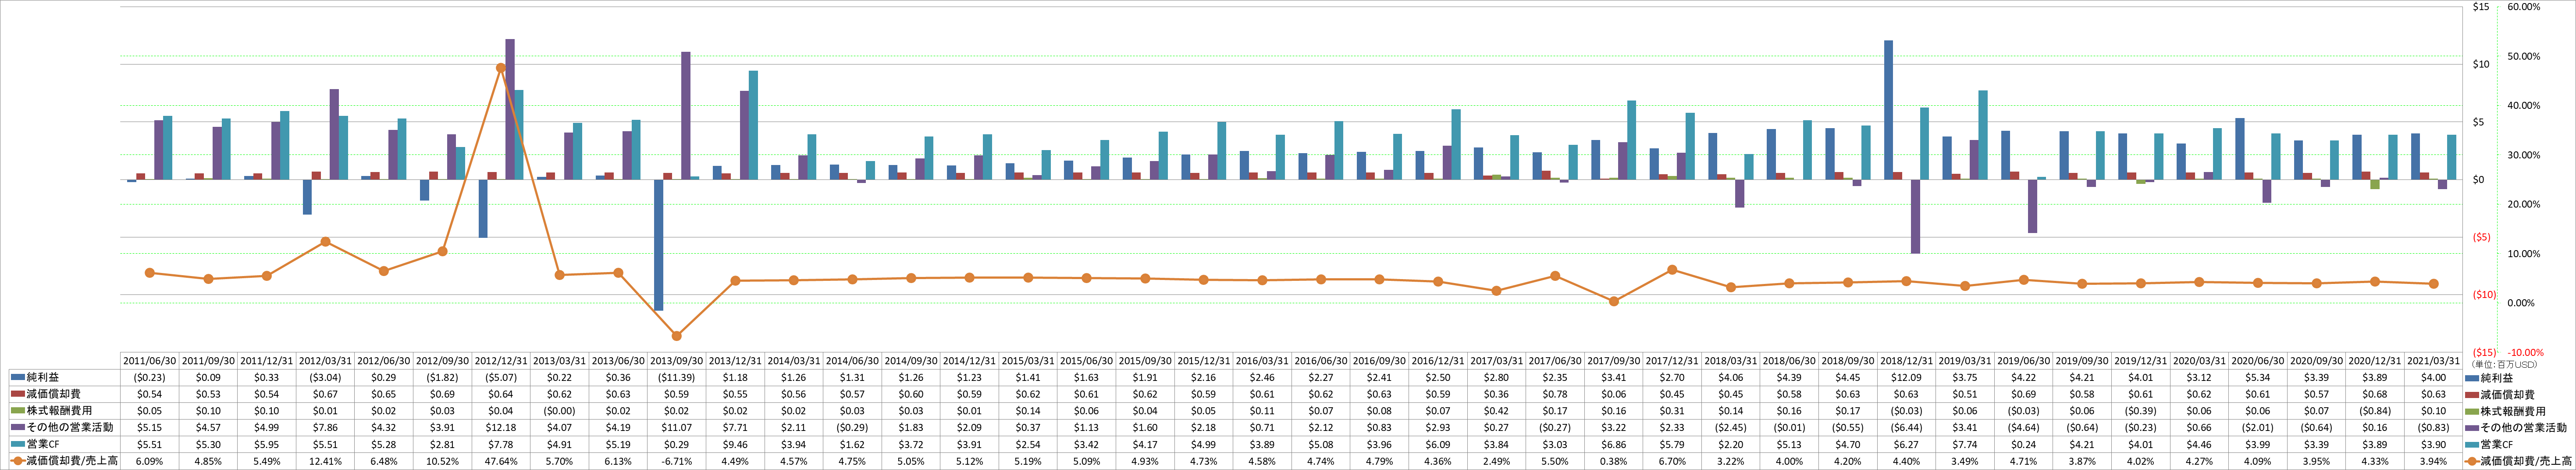Select the ($3.04) net income cell
Viewport: 2576px width, 470px height.
point(324,378)
